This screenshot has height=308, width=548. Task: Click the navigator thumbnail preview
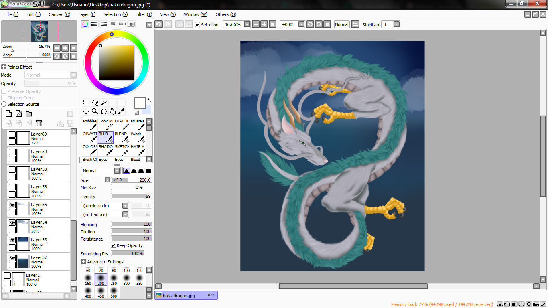pos(39,32)
